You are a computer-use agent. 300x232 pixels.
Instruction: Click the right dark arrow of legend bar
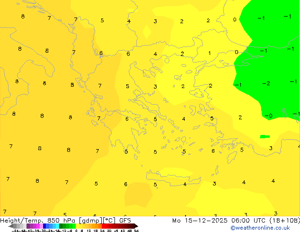pos(136,226)
